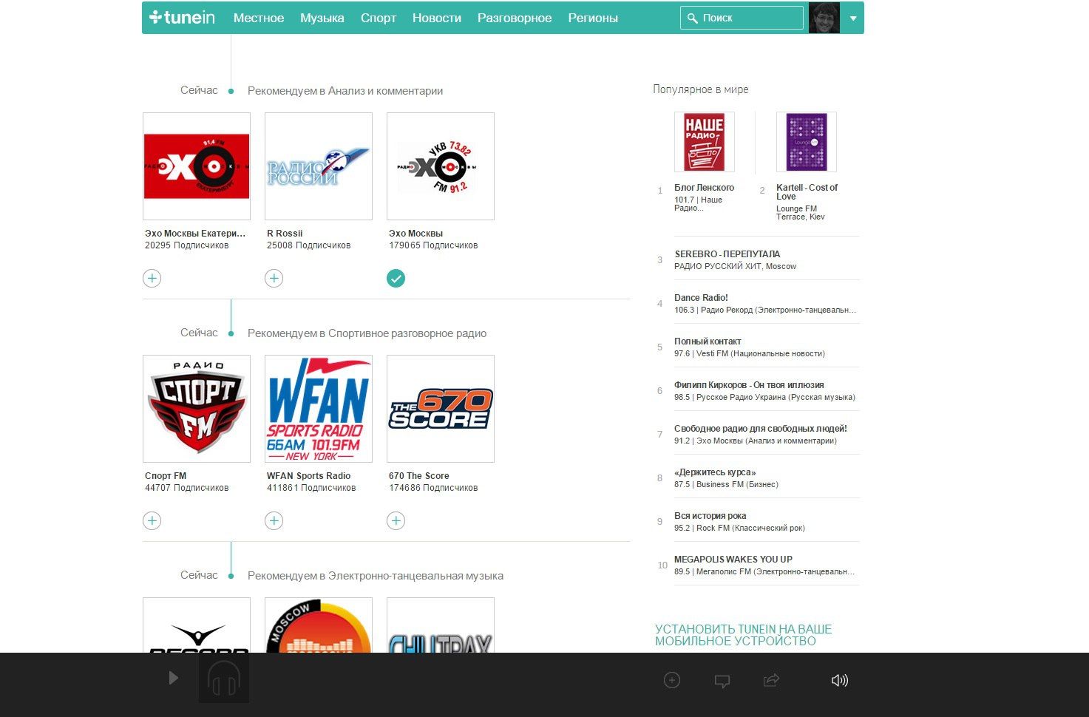Open Рекомендуем в Электронно-танцевальная музыка category
1089x717 pixels.
pos(376,576)
